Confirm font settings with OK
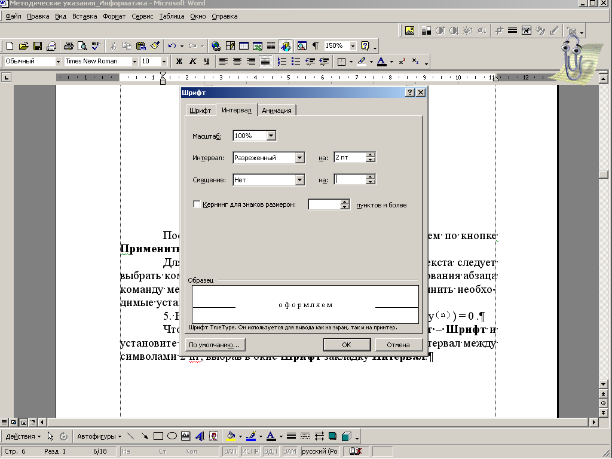The image size is (612, 459). (x=347, y=345)
